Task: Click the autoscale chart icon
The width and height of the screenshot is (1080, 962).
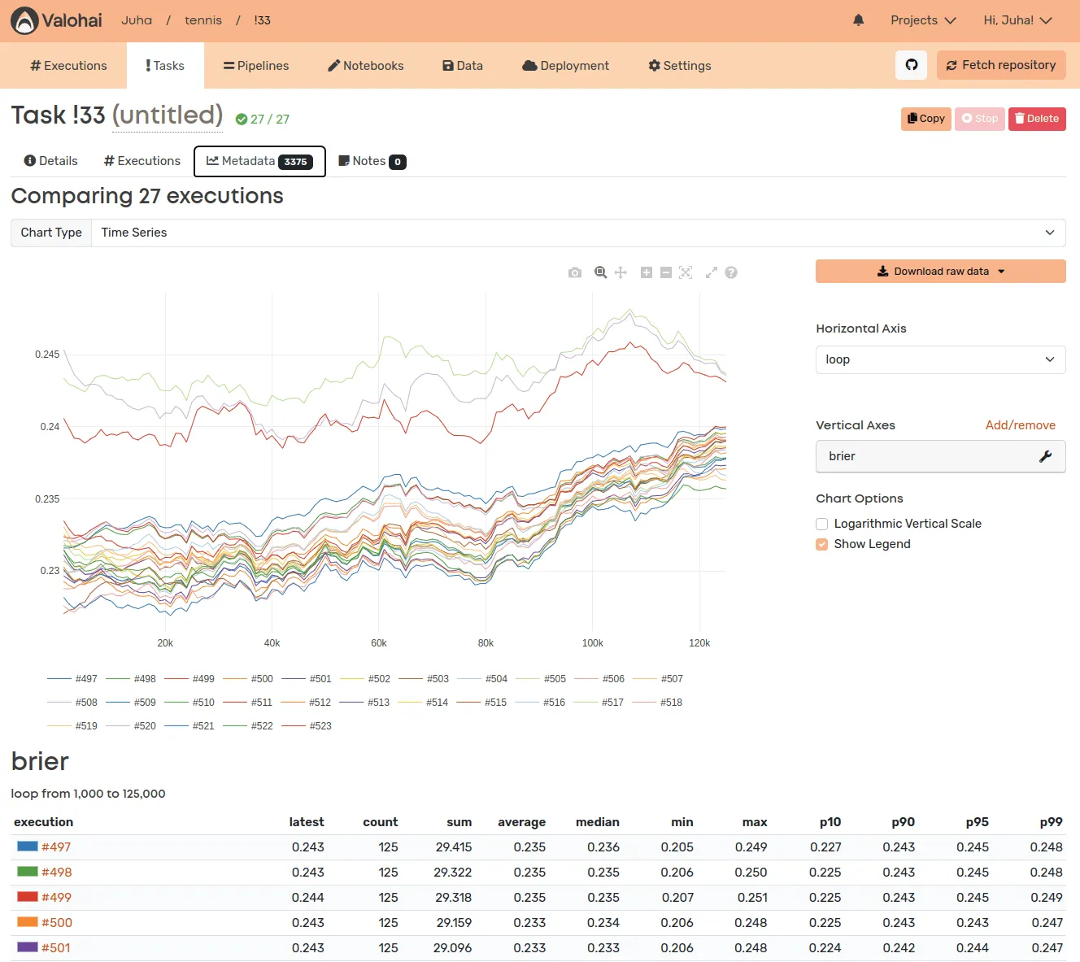Action: (x=686, y=272)
